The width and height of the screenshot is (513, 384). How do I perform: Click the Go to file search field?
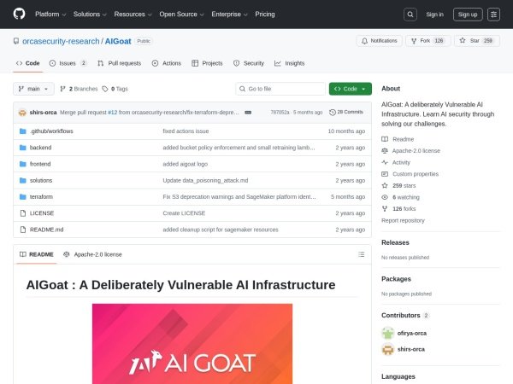280,89
